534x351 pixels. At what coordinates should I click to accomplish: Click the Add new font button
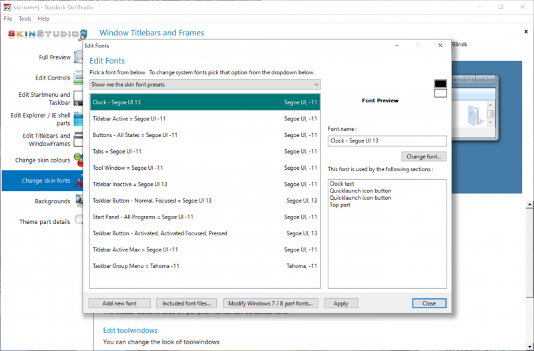[119, 303]
